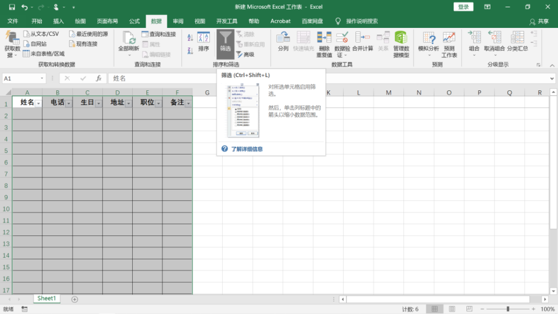Switch to Normal view in status bar
This screenshot has height=314, width=558.
click(435, 309)
